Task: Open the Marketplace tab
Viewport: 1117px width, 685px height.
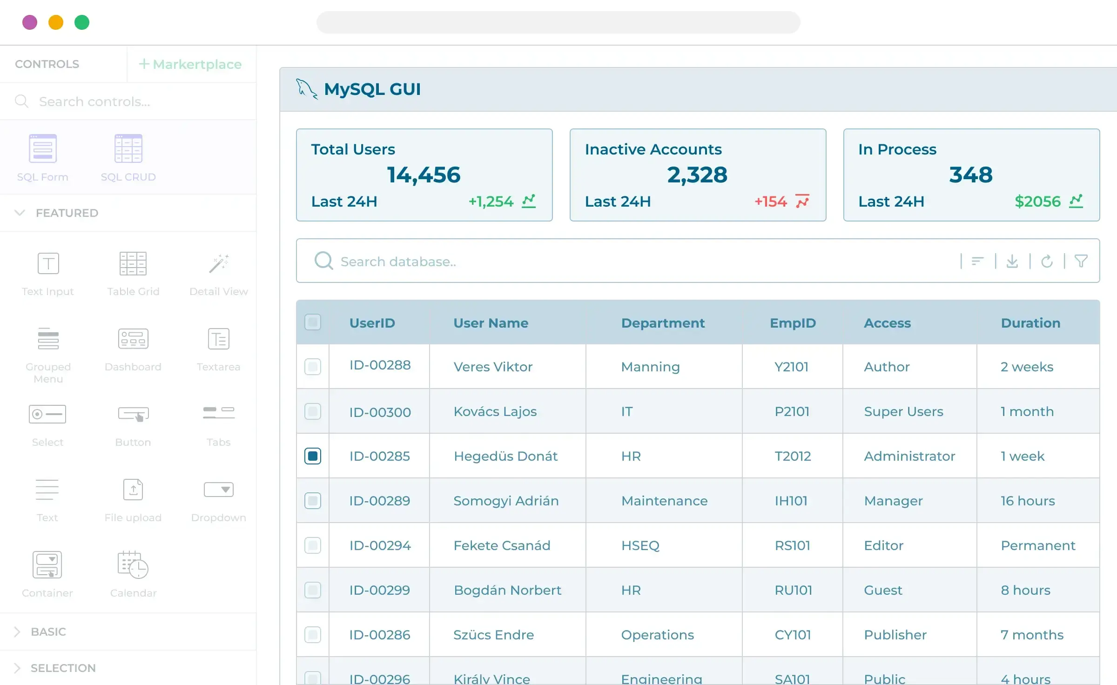Action: tap(191, 64)
